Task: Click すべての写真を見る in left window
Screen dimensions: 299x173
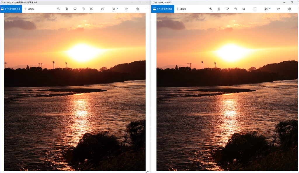Action: point(11,9)
